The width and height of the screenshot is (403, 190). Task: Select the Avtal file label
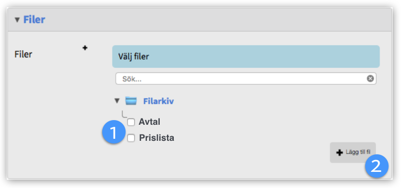point(149,122)
